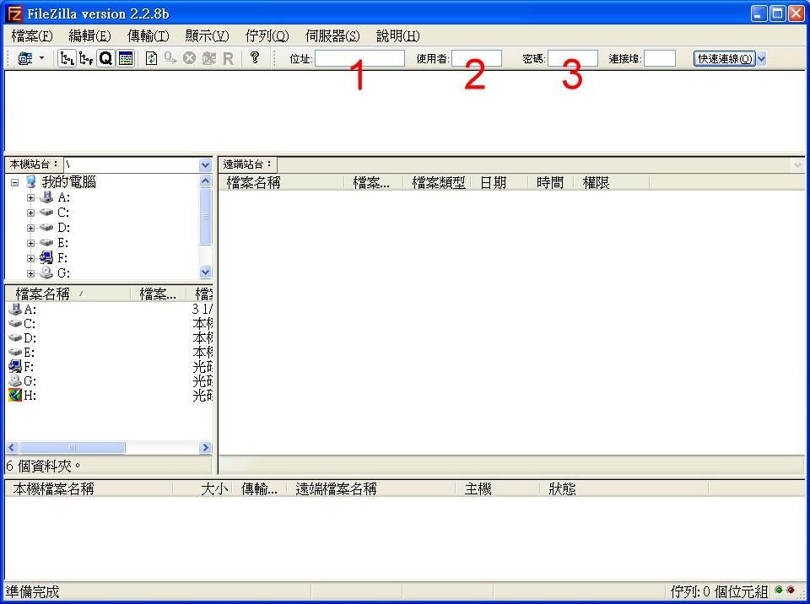Expand the G: node in the local tree
This screenshot has width=810, height=604.
[x=30, y=273]
